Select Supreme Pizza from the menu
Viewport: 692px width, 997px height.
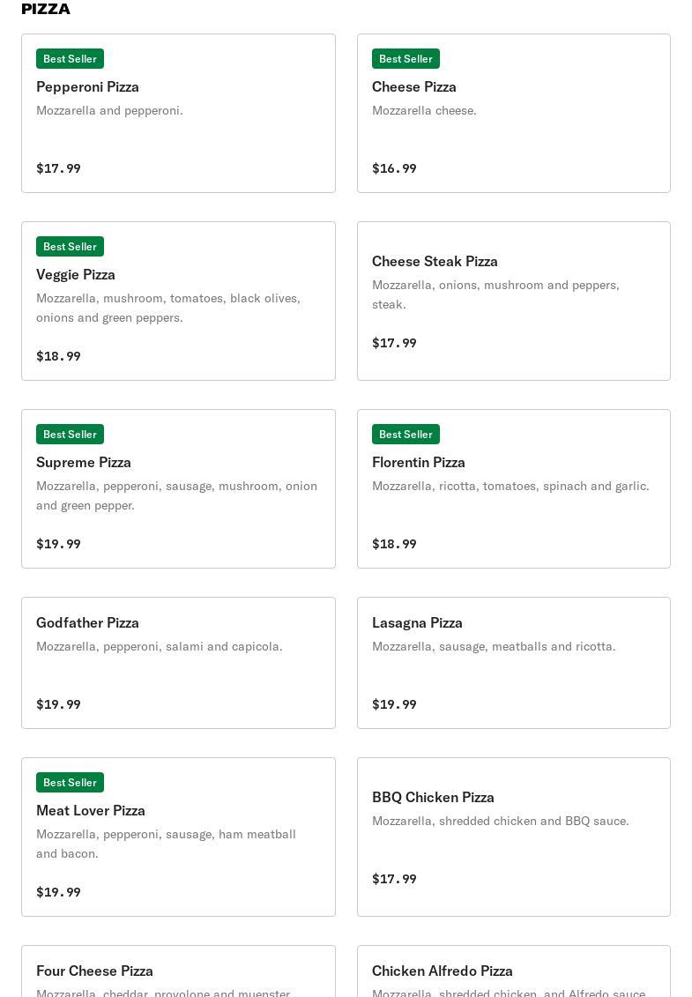click(178, 488)
